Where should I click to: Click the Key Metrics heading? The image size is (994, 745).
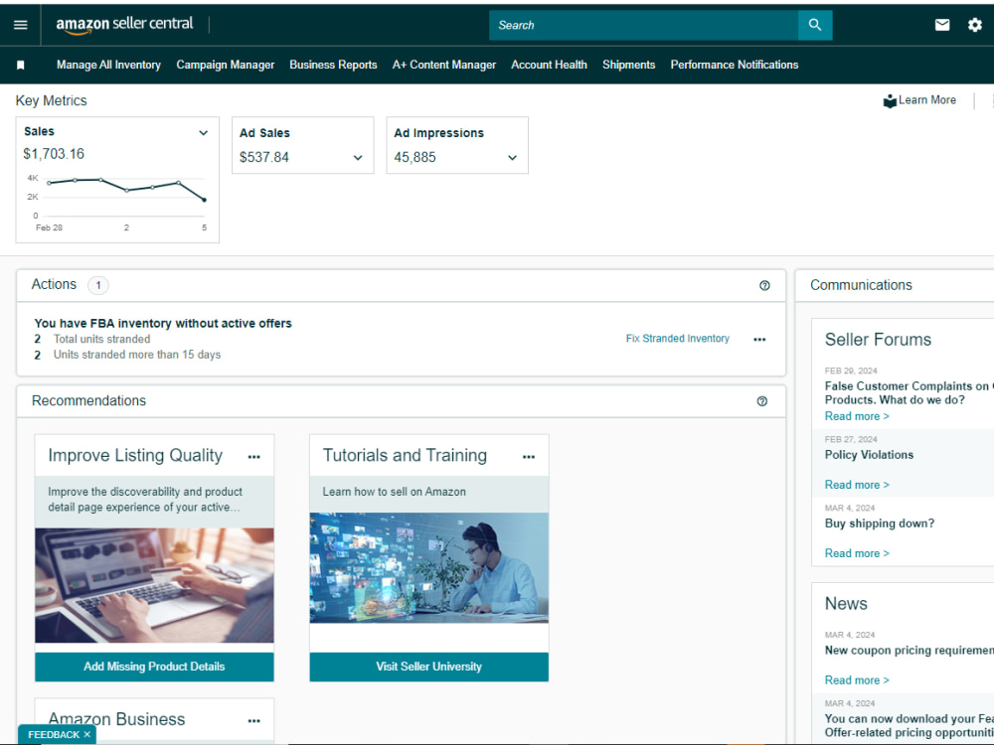[52, 100]
